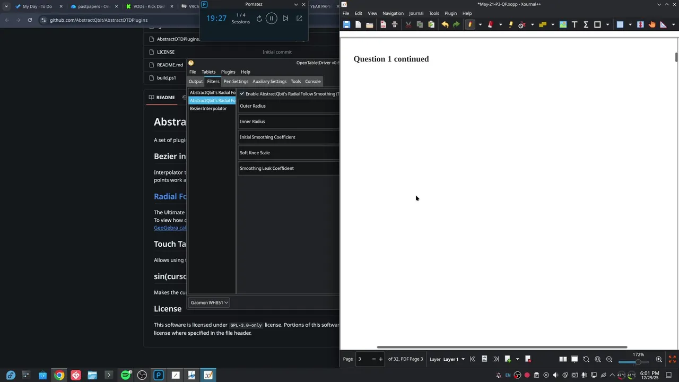Click the Xournal++ vertical scrollbar
This screenshot has width=679, height=382.
676,57
